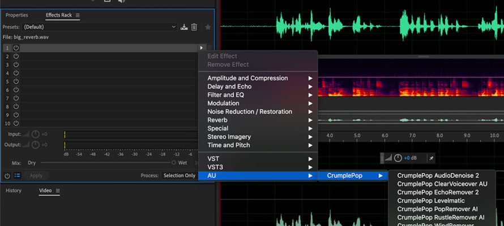Save the effects rack as a preset

[x=184, y=27]
